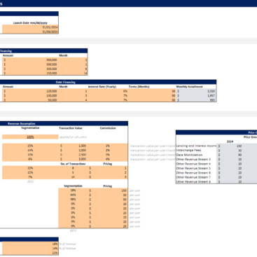
Task: Click the 2024 year column header
Action: click(230, 141)
